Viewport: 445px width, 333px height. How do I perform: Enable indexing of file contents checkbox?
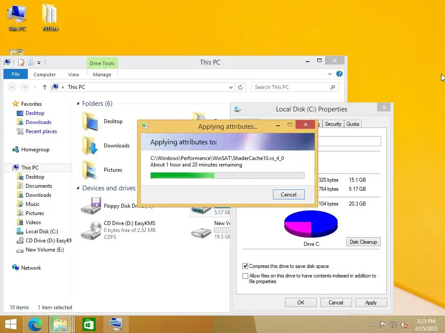[x=246, y=276]
